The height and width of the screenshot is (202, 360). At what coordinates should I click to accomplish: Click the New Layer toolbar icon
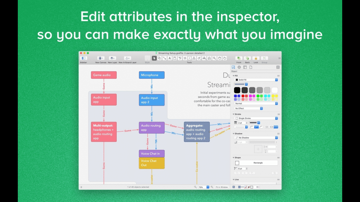112,59
